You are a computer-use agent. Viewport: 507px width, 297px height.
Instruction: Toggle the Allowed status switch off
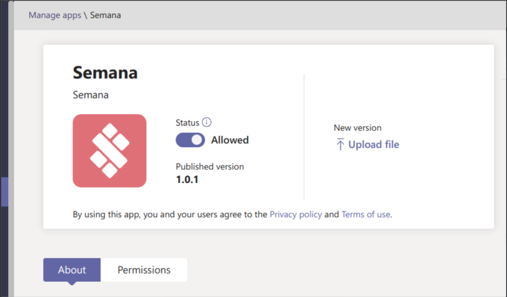pyautogui.click(x=190, y=140)
